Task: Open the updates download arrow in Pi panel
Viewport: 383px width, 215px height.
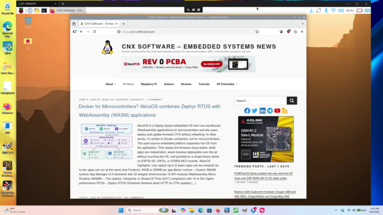Action: pos(311,11)
